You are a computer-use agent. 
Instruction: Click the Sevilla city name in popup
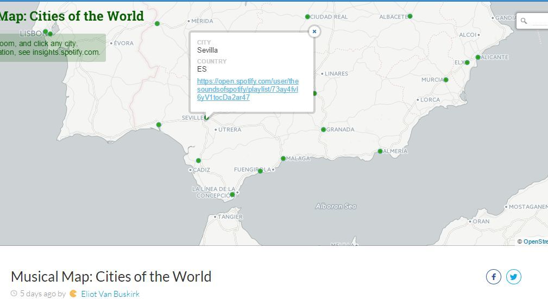(x=207, y=50)
